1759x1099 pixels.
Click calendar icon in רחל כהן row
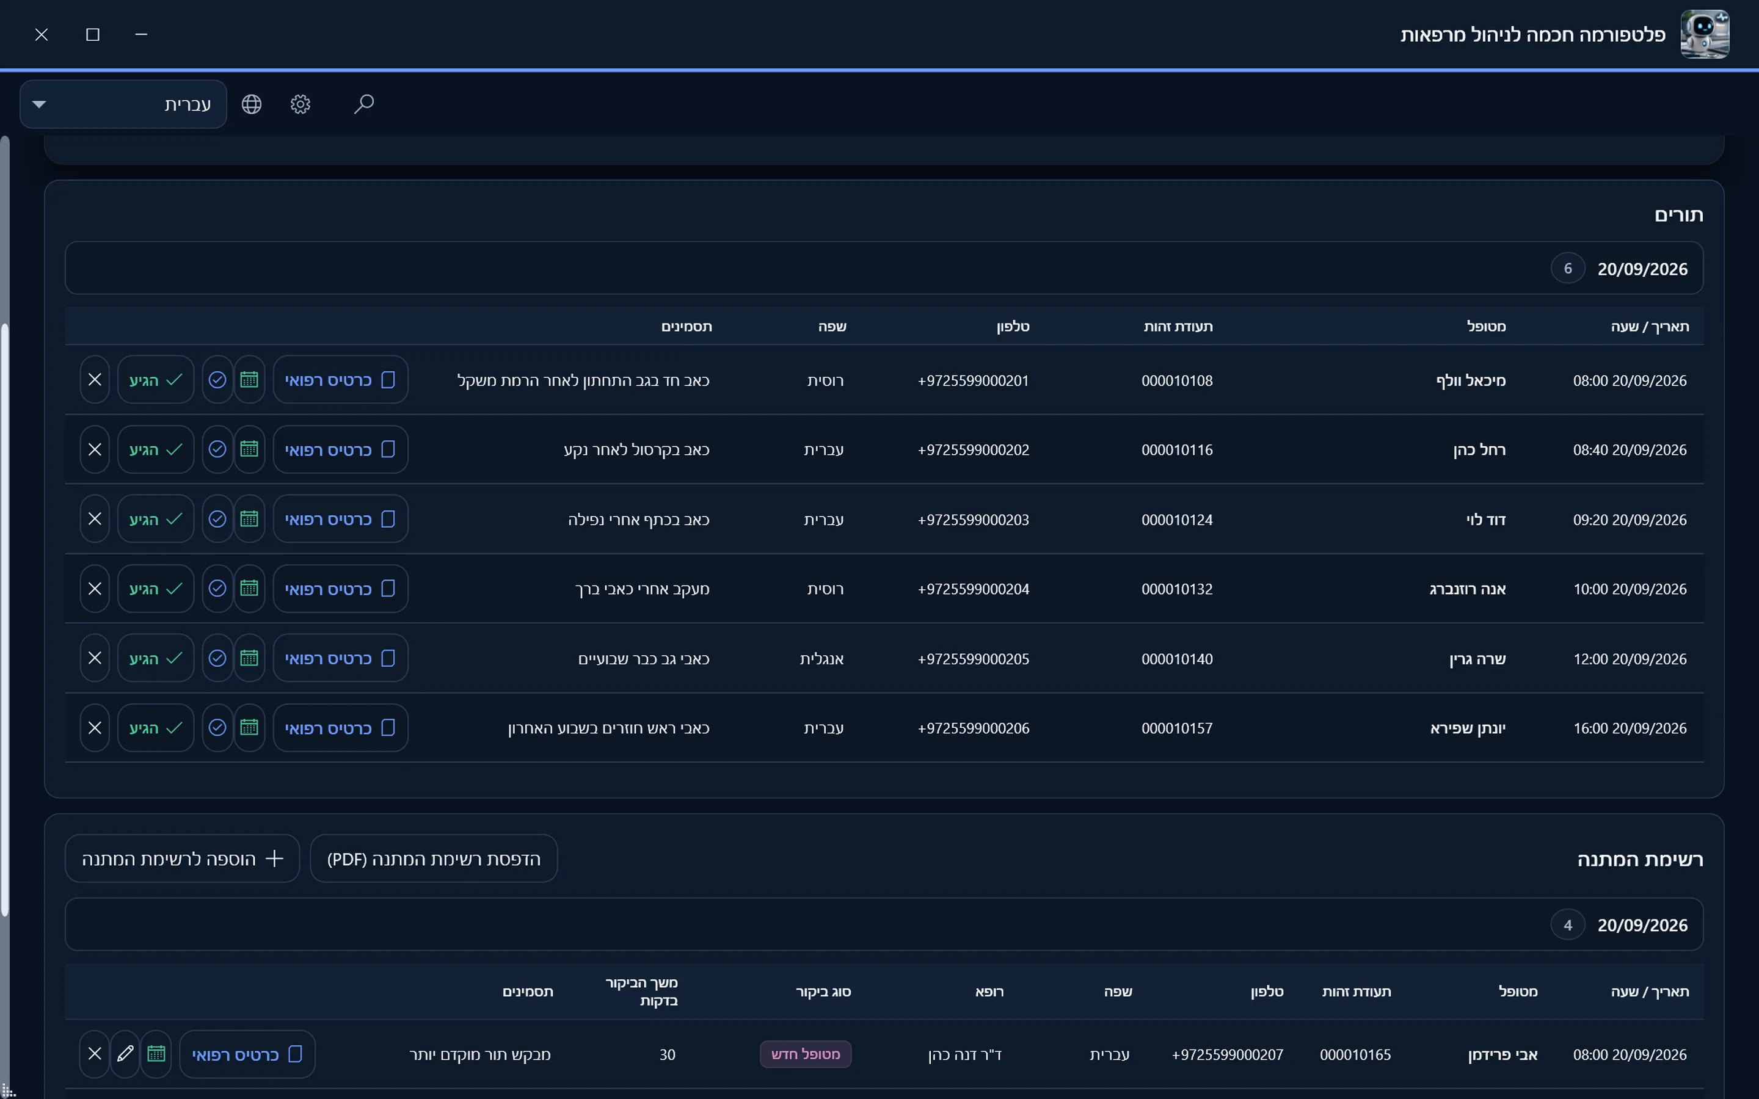[x=249, y=449]
